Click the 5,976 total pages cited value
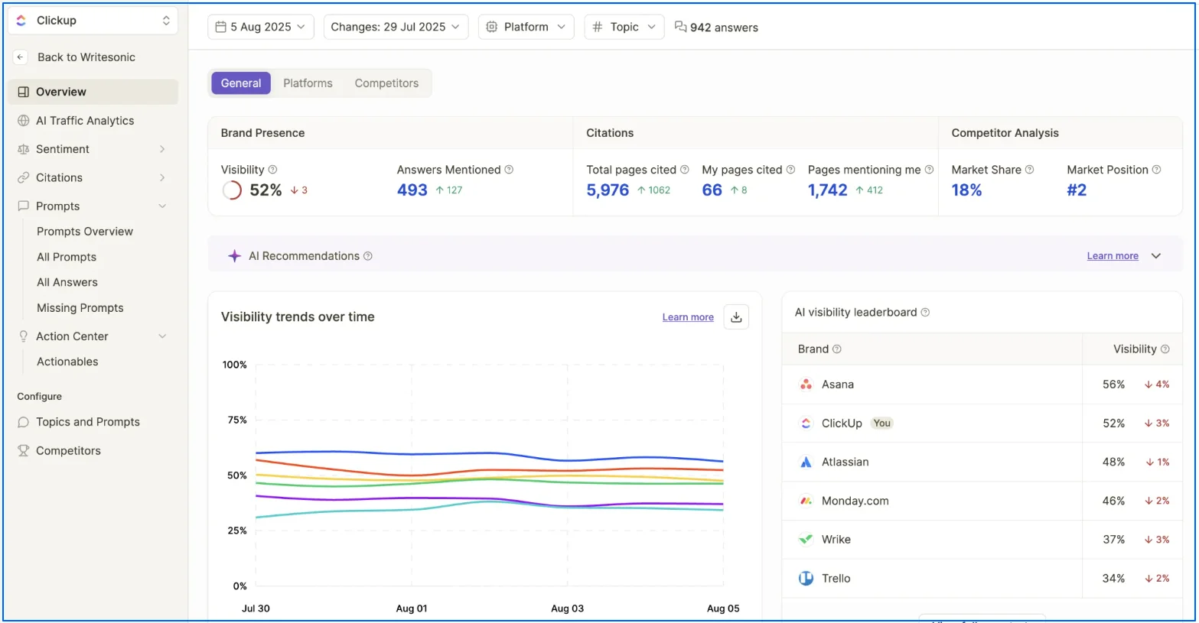Screen dimensions: 1199x623 pos(608,190)
